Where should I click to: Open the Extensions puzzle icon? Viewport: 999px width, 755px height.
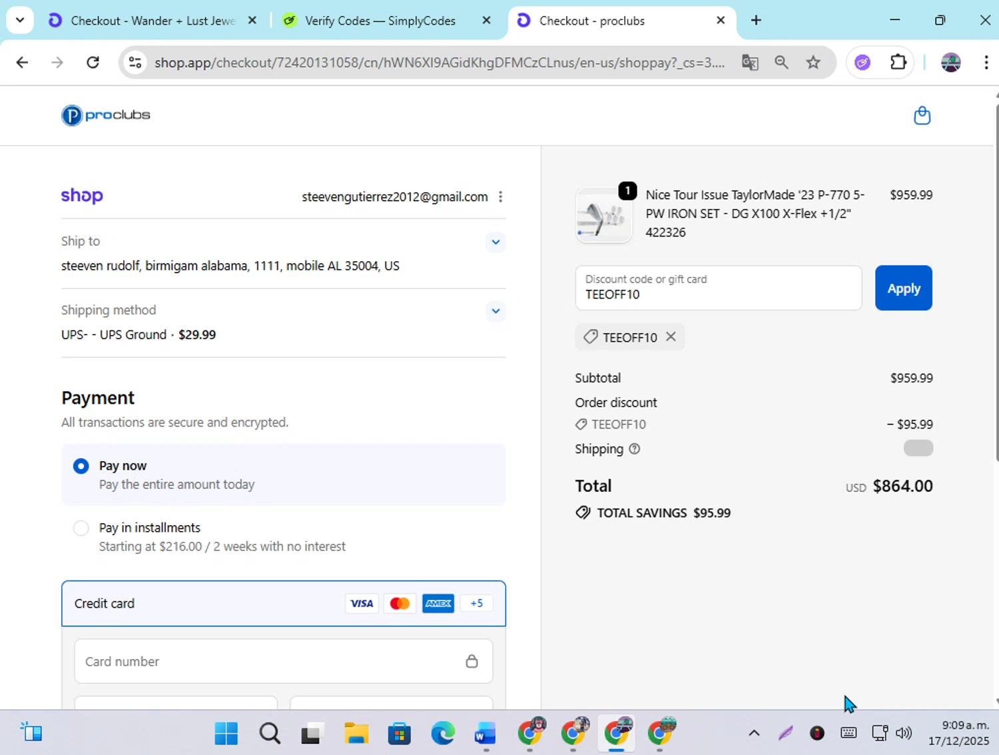click(x=898, y=63)
